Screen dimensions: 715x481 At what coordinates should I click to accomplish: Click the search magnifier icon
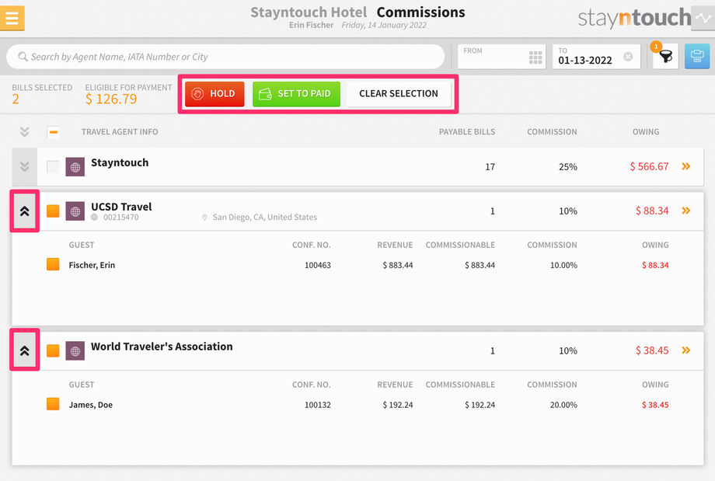pos(23,57)
